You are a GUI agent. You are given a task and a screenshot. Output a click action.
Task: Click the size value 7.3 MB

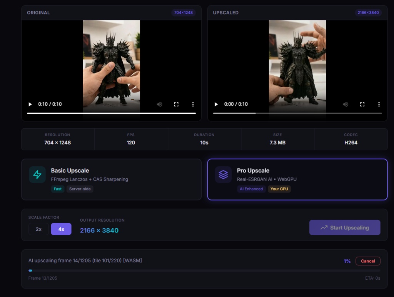click(278, 143)
